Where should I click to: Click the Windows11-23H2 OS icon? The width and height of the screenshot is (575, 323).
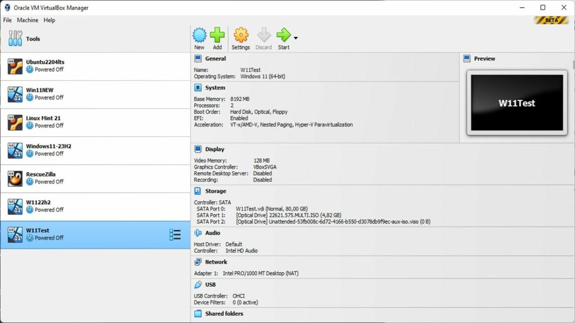click(15, 151)
